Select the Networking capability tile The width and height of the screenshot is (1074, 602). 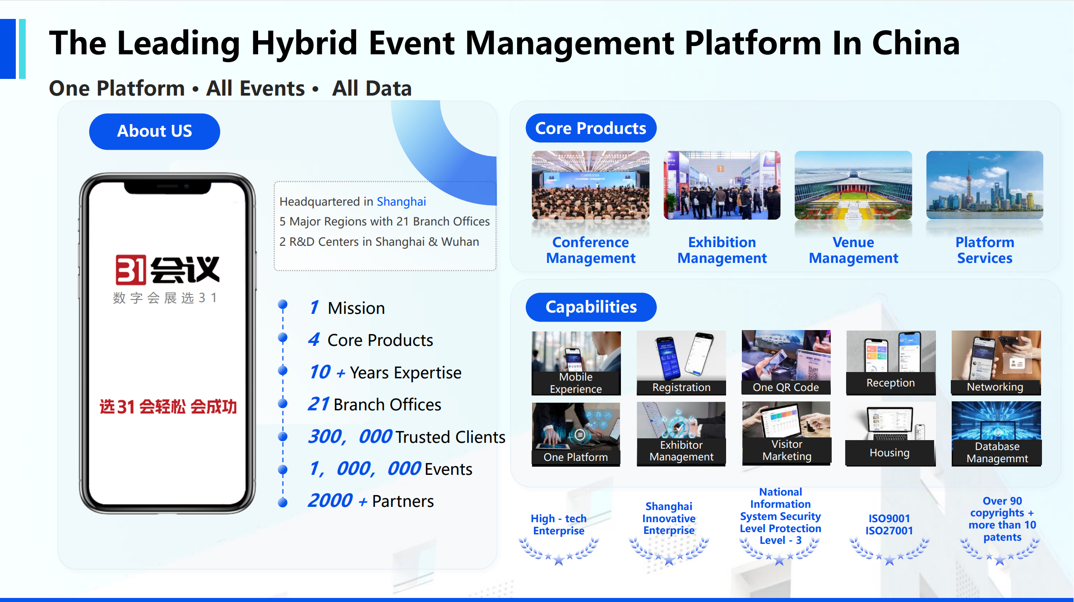995,362
